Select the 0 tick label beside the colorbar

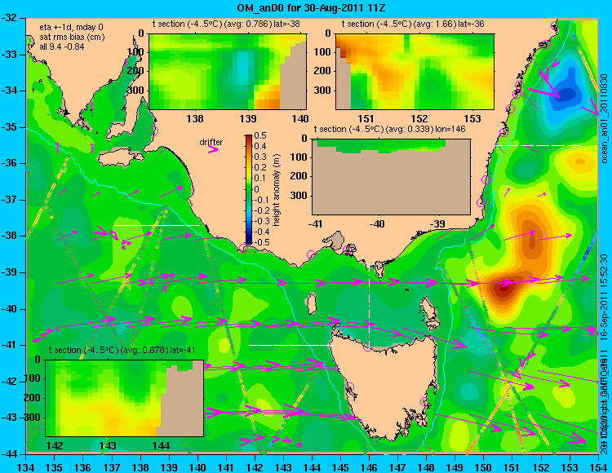256,189
